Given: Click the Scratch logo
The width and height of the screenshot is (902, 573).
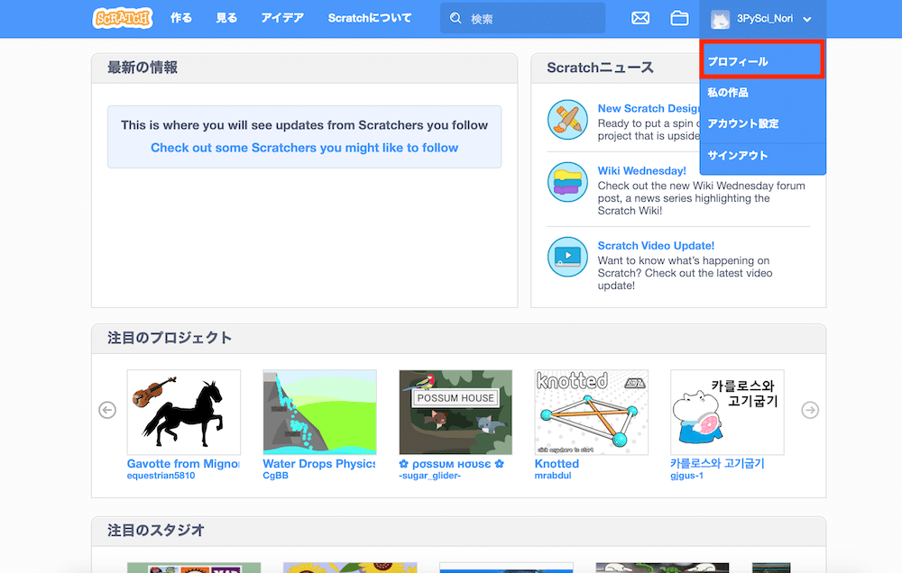Looking at the screenshot, I should coord(123,18).
